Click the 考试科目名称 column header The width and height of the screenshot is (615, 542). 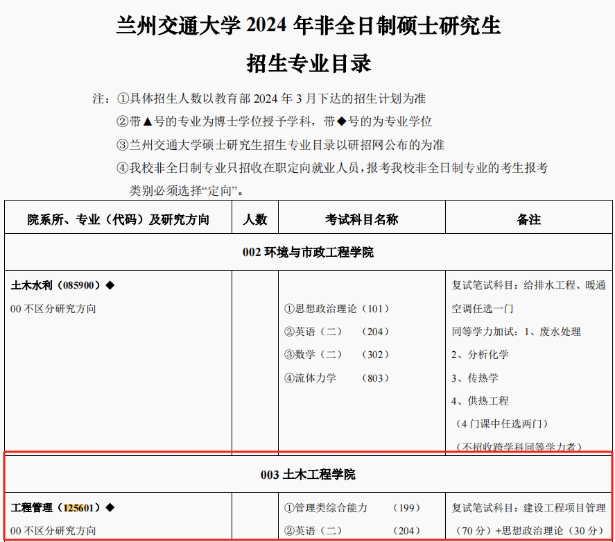[361, 219]
